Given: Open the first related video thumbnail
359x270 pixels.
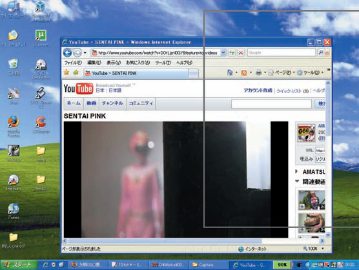Looking at the screenshot, I should 312,200.
